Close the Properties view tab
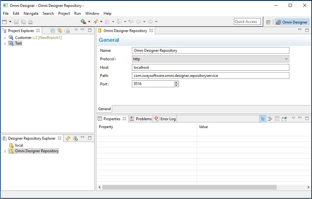Viewport: 312px width, 199px height. [124, 119]
